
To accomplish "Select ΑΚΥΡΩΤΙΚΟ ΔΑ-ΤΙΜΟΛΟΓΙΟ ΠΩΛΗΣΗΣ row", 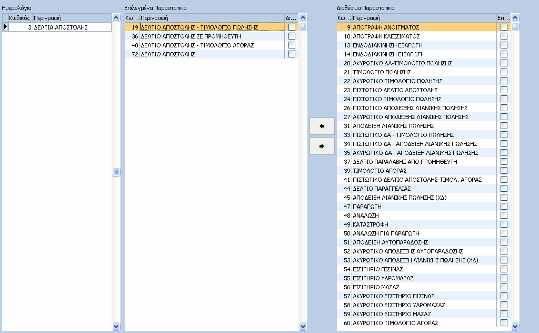I will 424,63.
